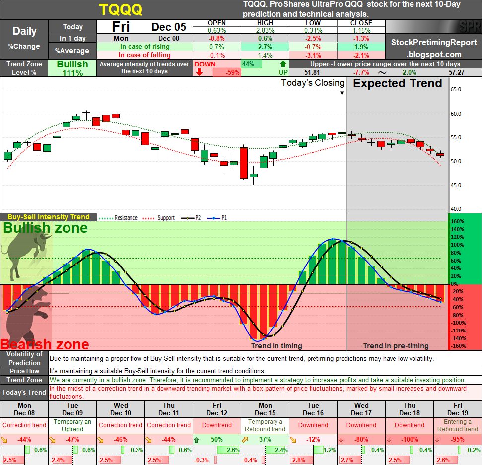Click the 'Expected Trend' heading

[397, 83]
